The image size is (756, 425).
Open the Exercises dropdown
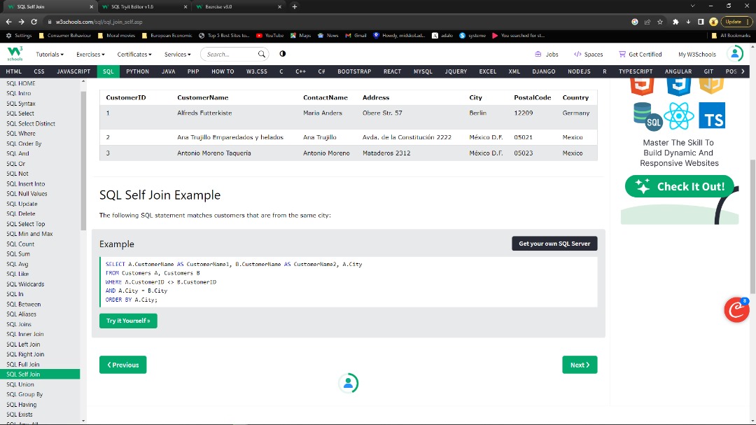90,54
